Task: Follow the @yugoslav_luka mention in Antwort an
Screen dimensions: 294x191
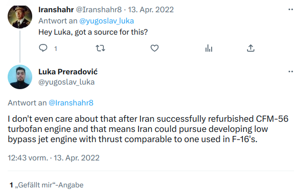Action: [106, 21]
